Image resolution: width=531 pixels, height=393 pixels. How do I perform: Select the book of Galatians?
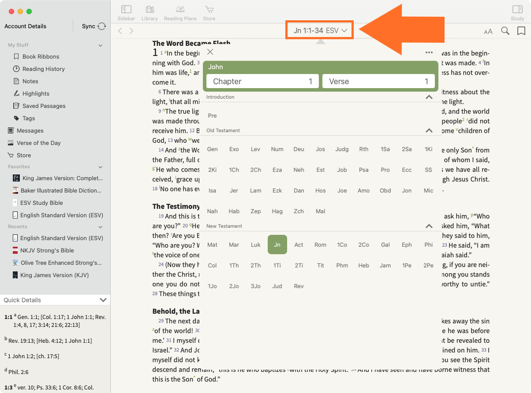385,245
